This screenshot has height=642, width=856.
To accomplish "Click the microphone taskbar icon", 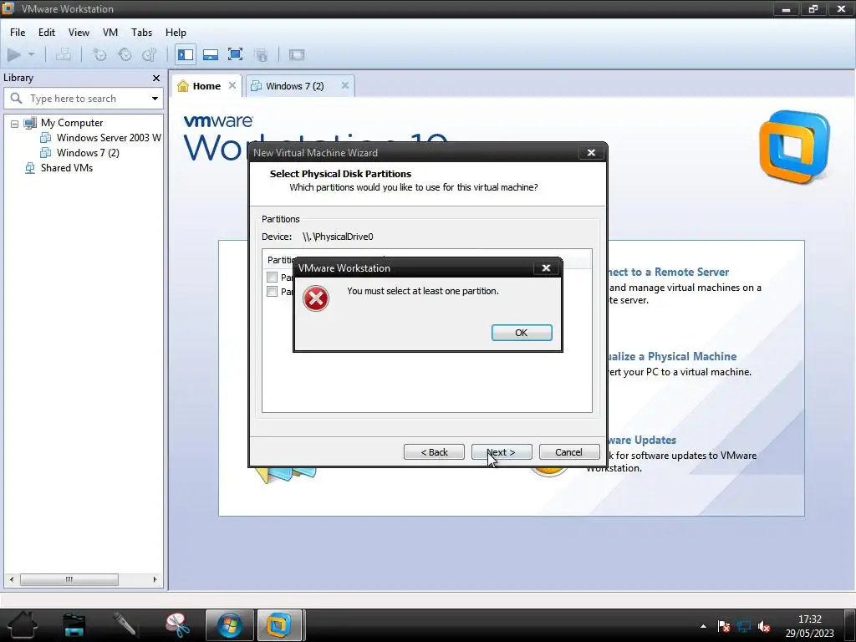I will tap(125, 624).
